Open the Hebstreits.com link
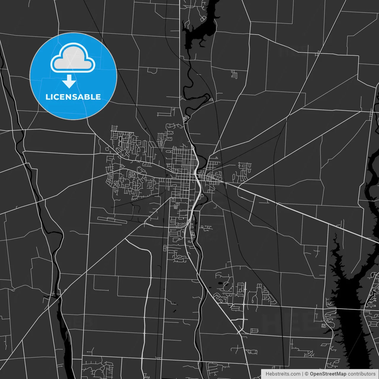Screen dimensions: 379x379 283,374
